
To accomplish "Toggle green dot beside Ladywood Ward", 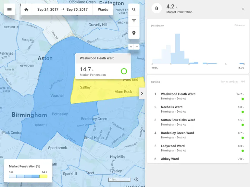I will [x=243, y=151].
